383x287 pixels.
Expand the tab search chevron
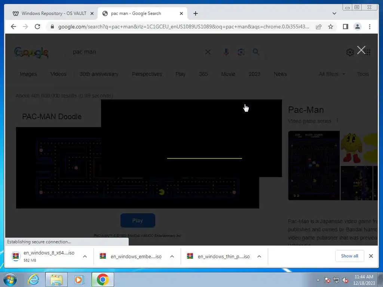point(334,13)
